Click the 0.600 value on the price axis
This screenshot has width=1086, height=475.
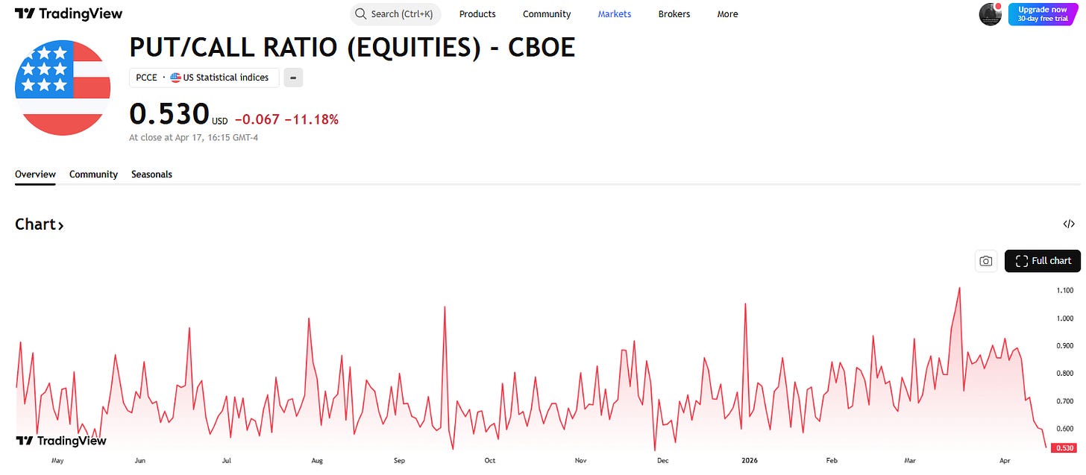(x=1064, y=430)
